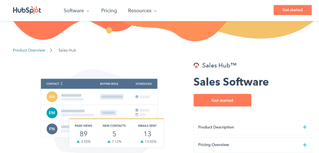This screenshot has width=319, height=153.
Task: Click the buying role field in AH row
Action: click(x=112, y=97)
